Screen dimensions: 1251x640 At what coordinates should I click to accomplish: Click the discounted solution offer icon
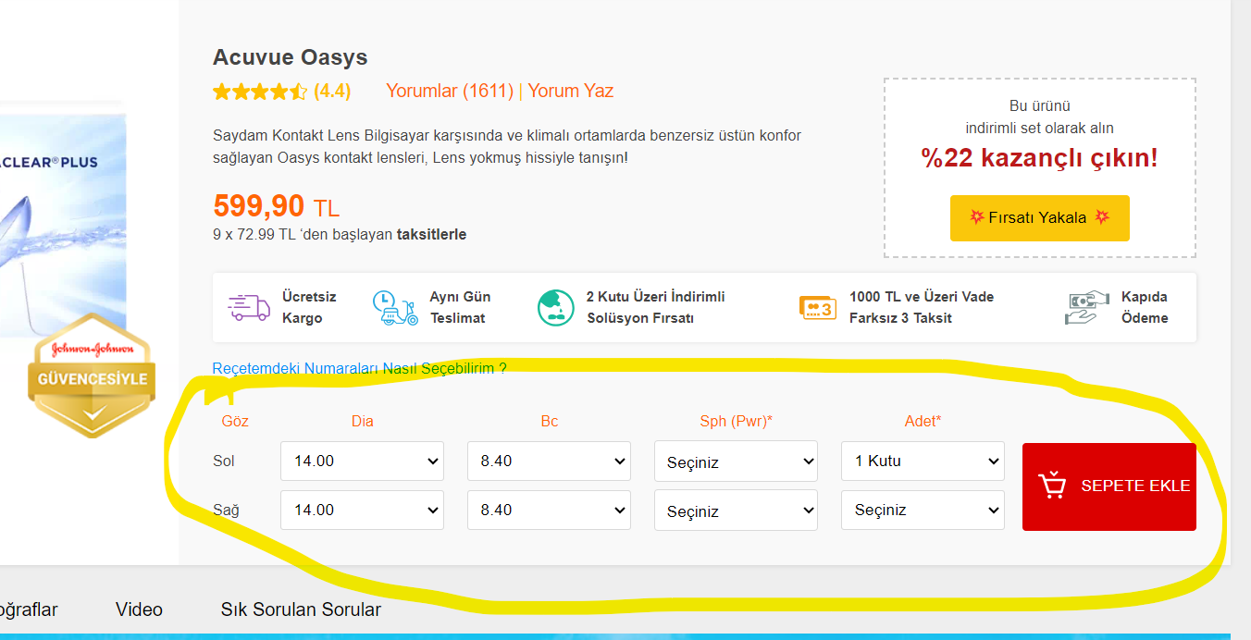click(556, 307)
